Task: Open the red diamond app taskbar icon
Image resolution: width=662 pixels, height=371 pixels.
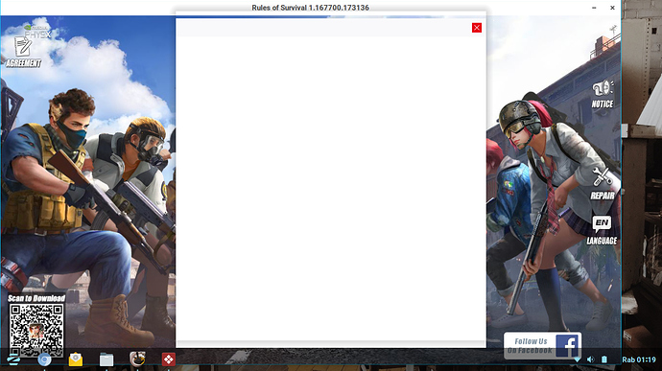Action: point(169,359)
